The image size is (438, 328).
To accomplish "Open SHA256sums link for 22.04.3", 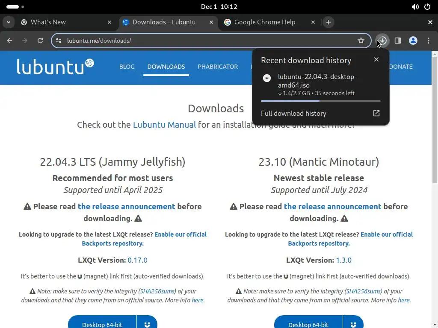I will coord(157,291).
